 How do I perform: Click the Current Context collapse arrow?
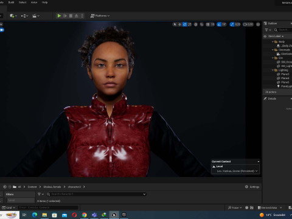259,162
